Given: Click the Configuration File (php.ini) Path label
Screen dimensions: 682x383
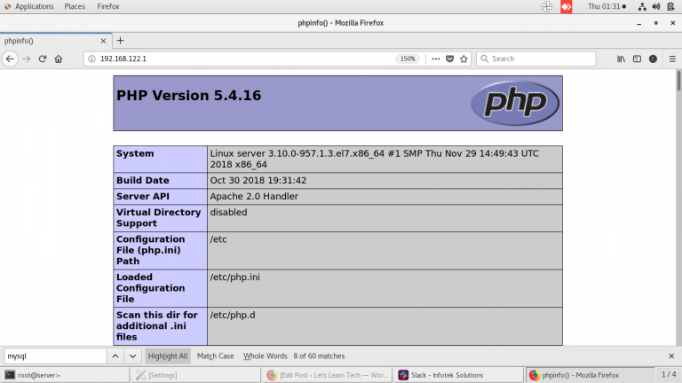Looking at the screenshot, I should click(x=150, y=250).
